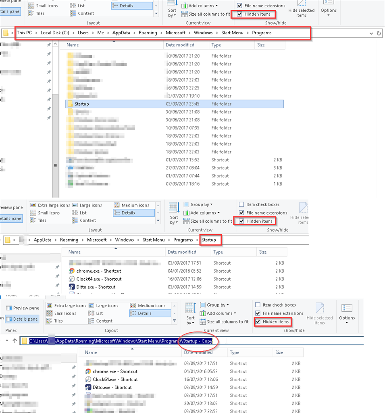Choose the Extra large icons layout in middle ribbon
This screenshot has height=413, width=385.
50,205
